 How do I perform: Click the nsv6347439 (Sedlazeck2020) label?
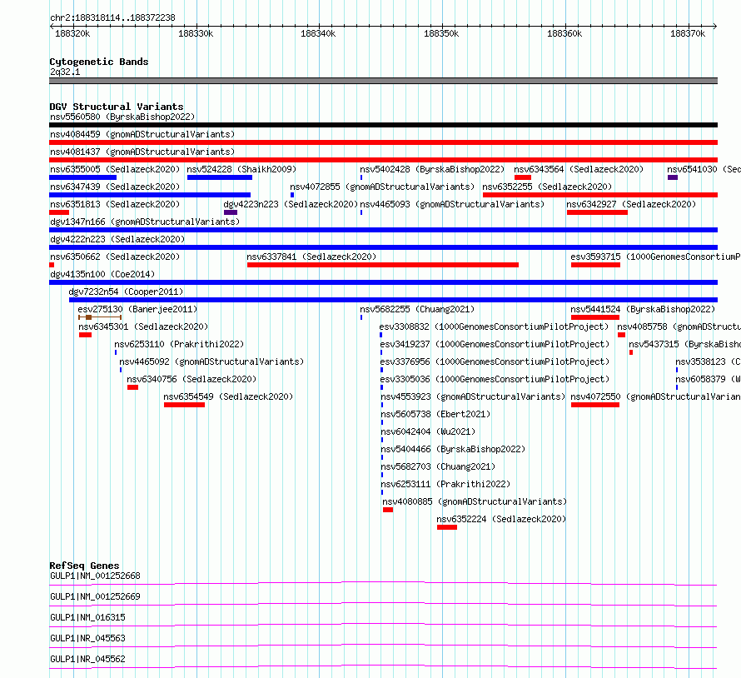(x=115, y=187)
